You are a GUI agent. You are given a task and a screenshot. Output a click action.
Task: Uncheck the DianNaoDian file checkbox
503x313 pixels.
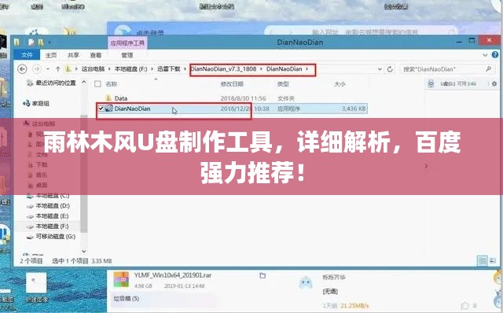101,109
